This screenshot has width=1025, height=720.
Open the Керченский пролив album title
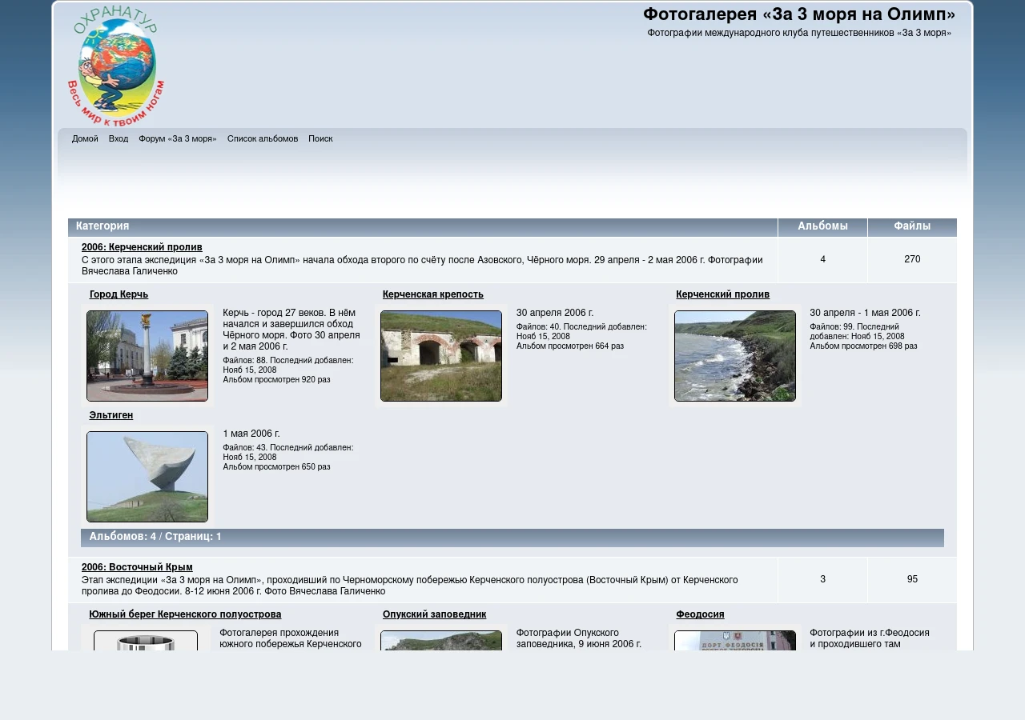722,294
